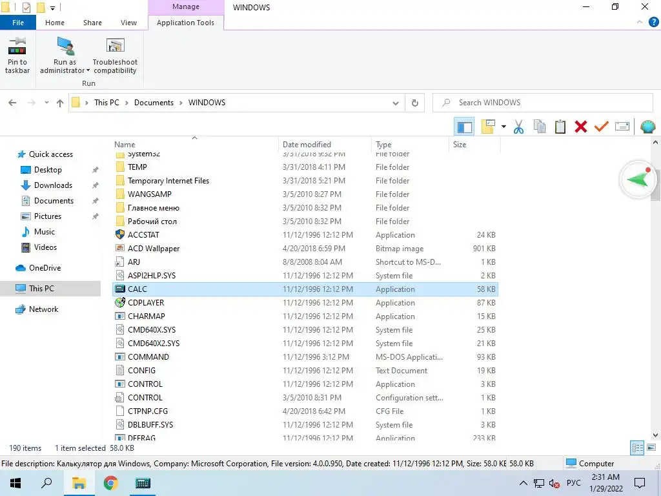This screenshot has height=496, width=661.
Task: Open new folder toolbar dropdown arrow
Action: point(503,127)
